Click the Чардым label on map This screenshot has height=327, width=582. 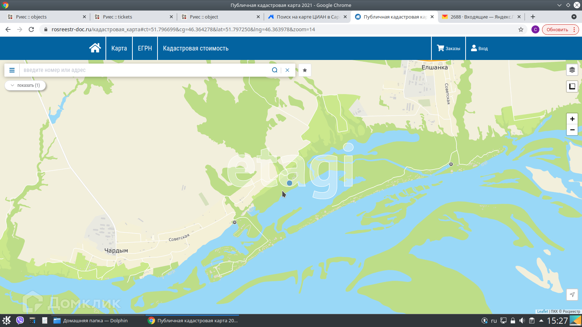click(x=116, y=250)
